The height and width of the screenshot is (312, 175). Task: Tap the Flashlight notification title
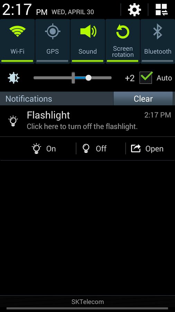(48, 115)
